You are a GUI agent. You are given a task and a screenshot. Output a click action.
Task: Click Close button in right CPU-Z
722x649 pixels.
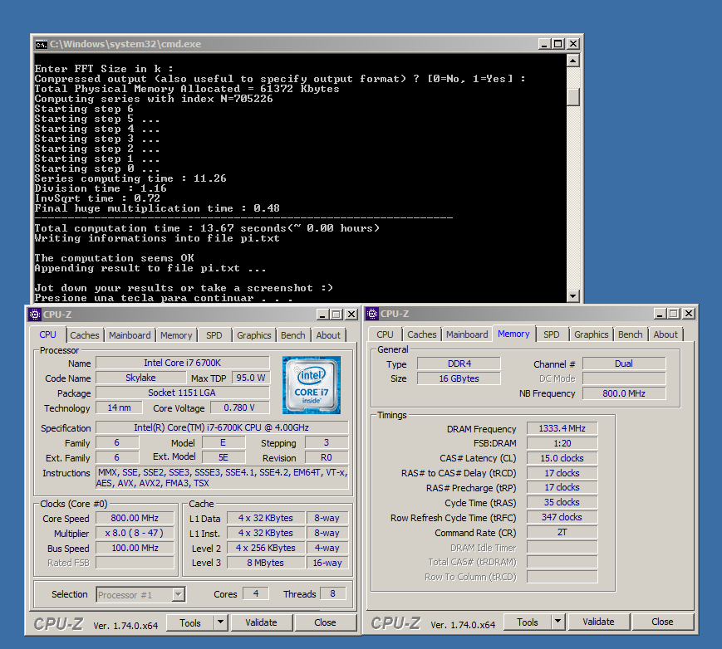coord(663,622)
